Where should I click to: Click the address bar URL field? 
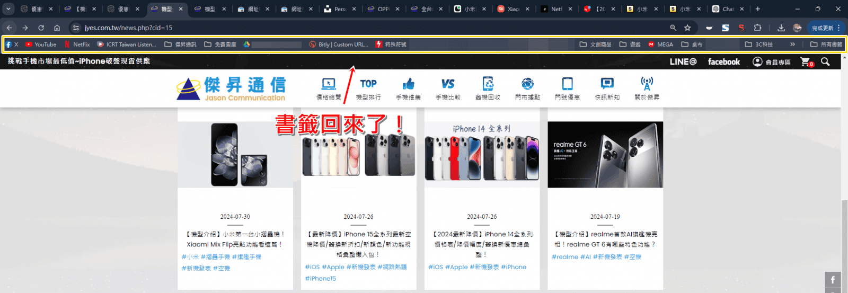(371, 28)
